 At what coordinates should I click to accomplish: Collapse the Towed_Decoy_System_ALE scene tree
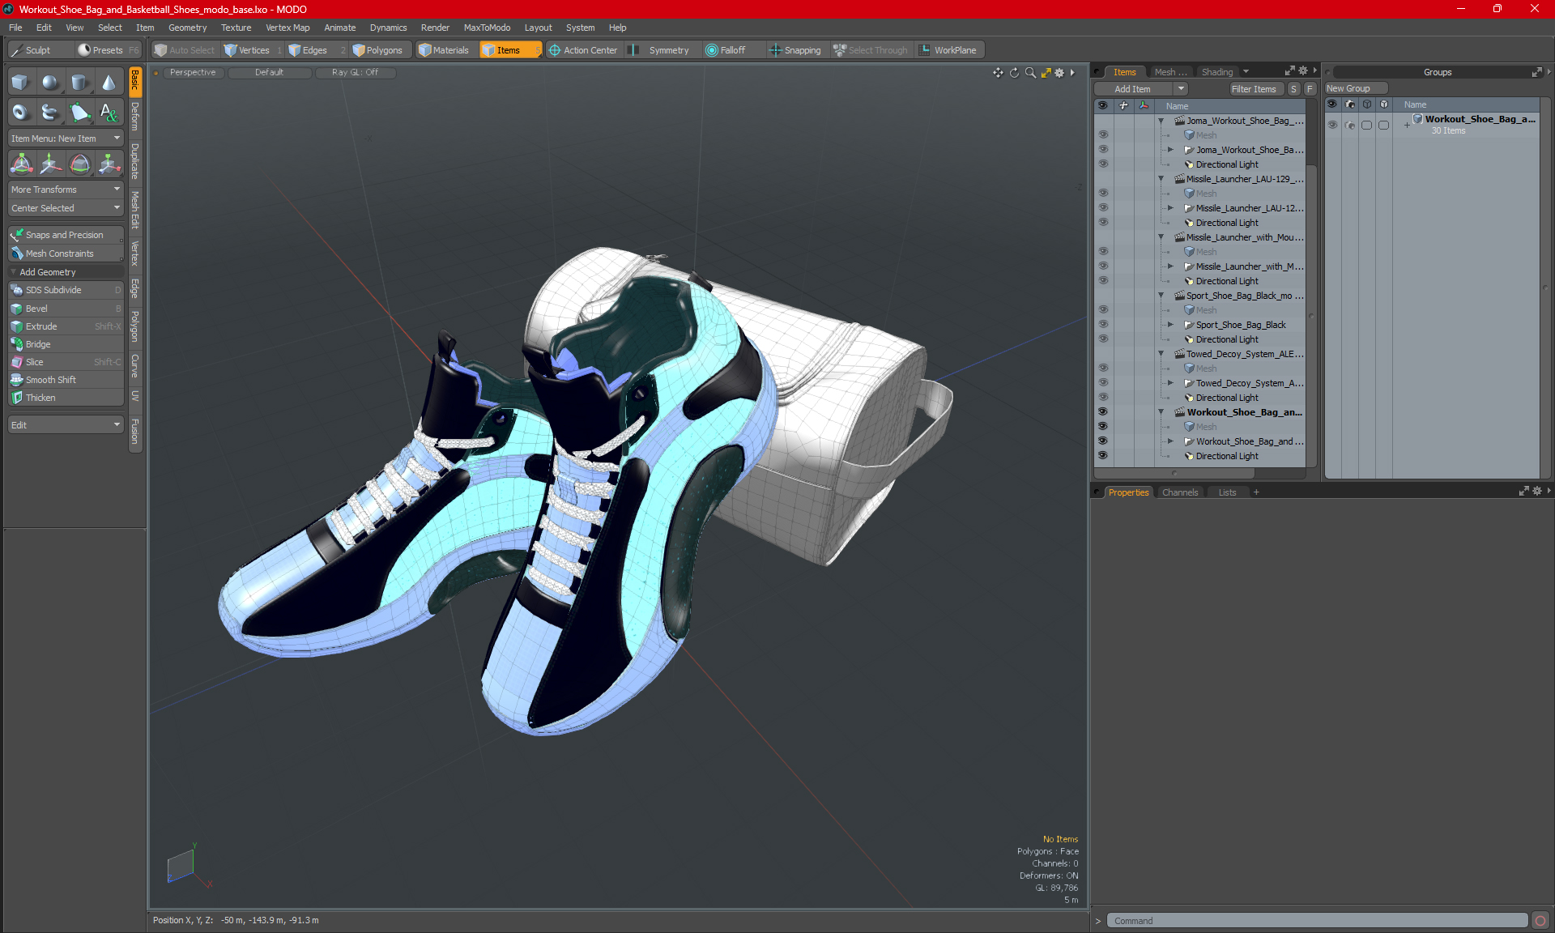(1161, 354)
